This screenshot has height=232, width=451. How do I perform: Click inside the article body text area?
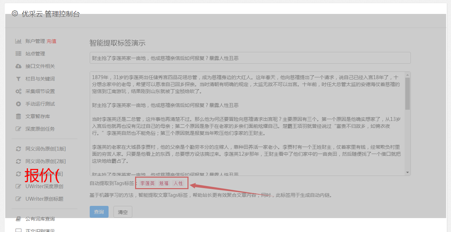pyautogui.click(x=247, y=124)
